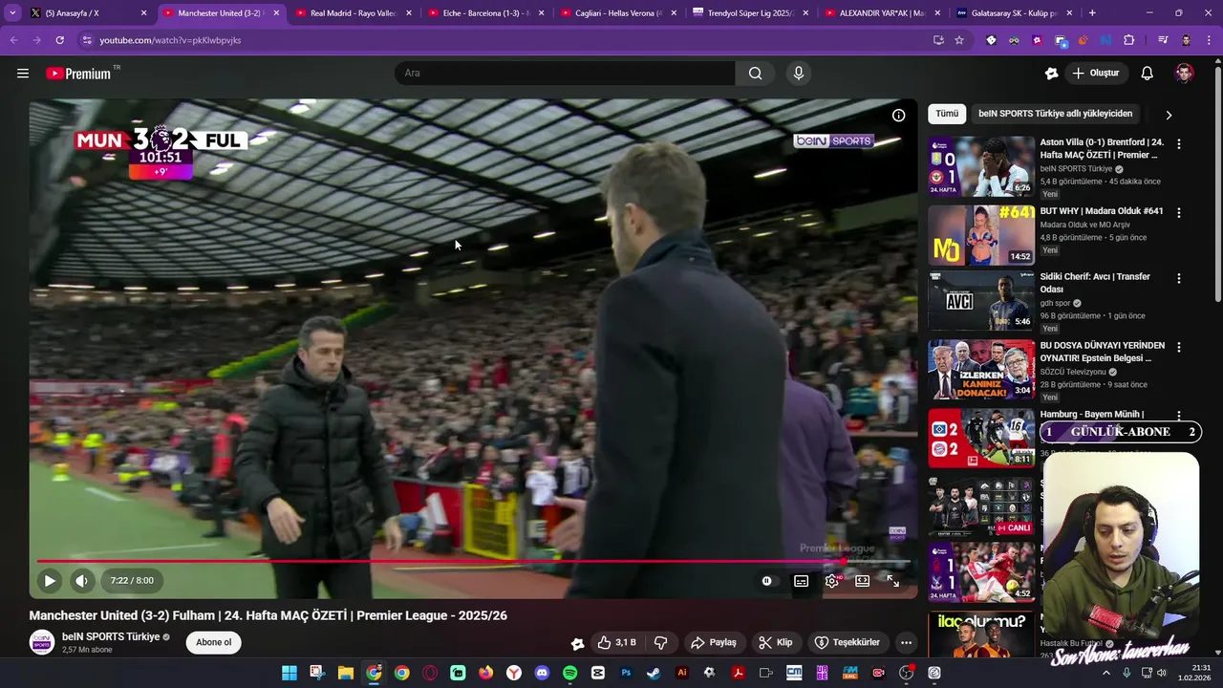Open the media control music-note icon
Screen dimensions: 1223x688
[1163, 40]
